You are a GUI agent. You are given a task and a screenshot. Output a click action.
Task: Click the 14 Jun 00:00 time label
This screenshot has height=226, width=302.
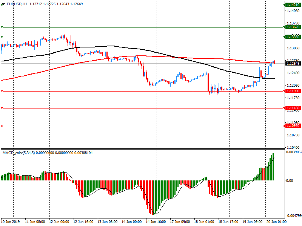coord(131,221)
